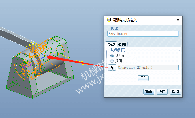Viewport: 195px width, 118px height.
Task: Confirm with the 确定 button
Action: point(149,92)
